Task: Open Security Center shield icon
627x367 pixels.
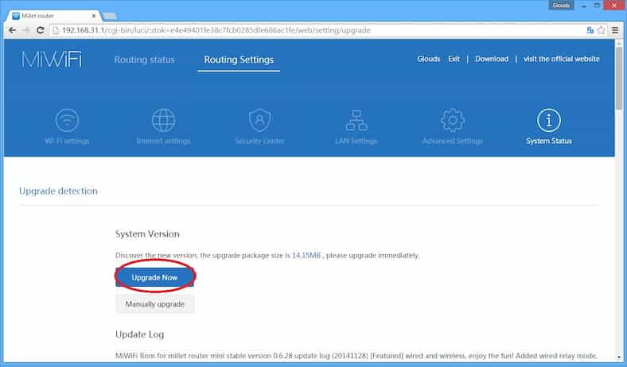Action: [x=259, y=121]
